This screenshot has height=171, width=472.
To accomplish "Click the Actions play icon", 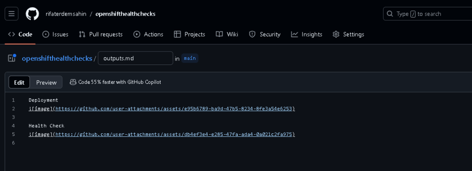I will coord(136,34).
